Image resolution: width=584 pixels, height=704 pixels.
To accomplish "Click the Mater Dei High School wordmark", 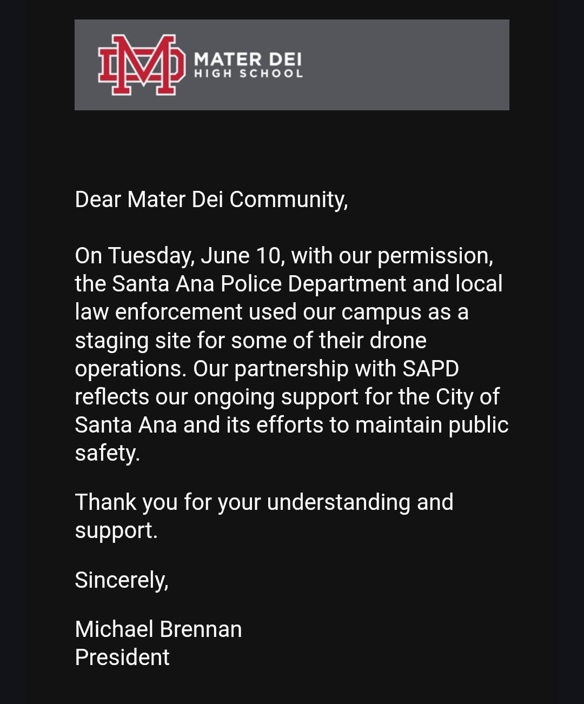I will 248,65.
